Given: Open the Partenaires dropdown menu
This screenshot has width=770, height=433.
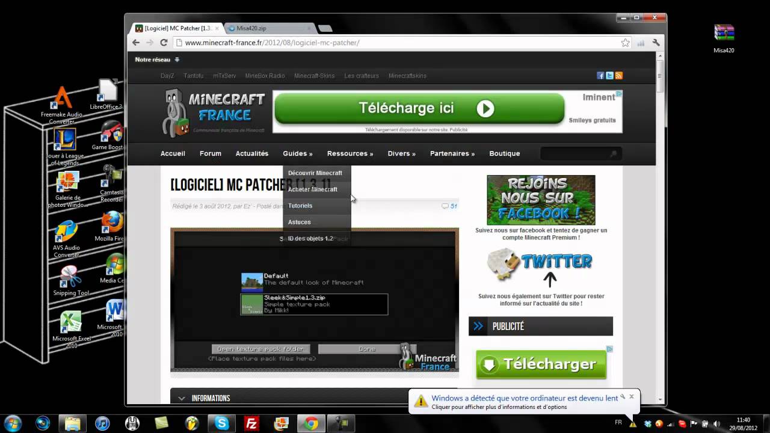Looking at the screenshot, I should 452,153.
